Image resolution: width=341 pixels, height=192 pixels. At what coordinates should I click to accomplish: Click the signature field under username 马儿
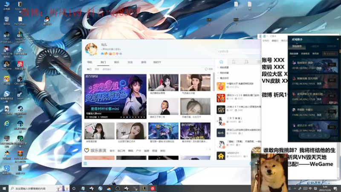[111, 49]
